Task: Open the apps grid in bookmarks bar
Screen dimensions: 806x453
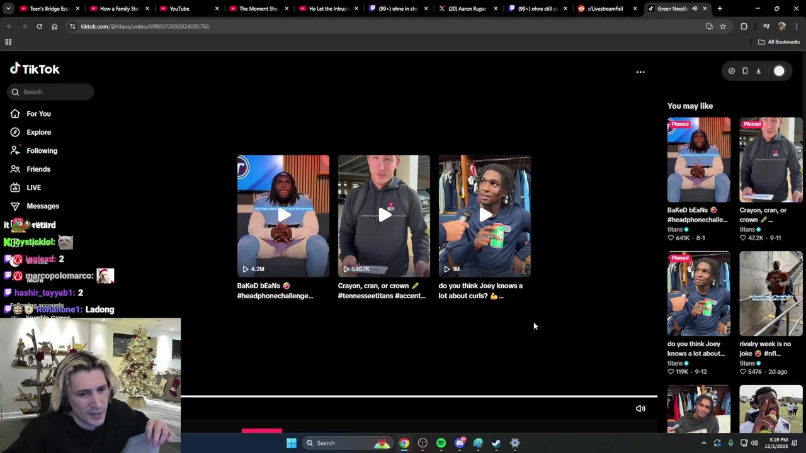Action: pos(8,42)
